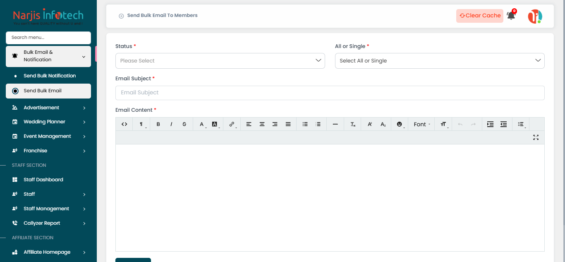Undo the last edit in the editor
This screenshot has width=565, height=262.
coord(460,124)
